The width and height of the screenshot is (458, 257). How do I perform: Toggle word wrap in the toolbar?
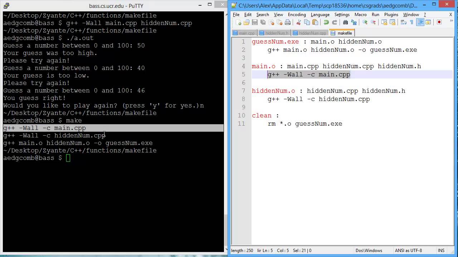pos(403,22)
